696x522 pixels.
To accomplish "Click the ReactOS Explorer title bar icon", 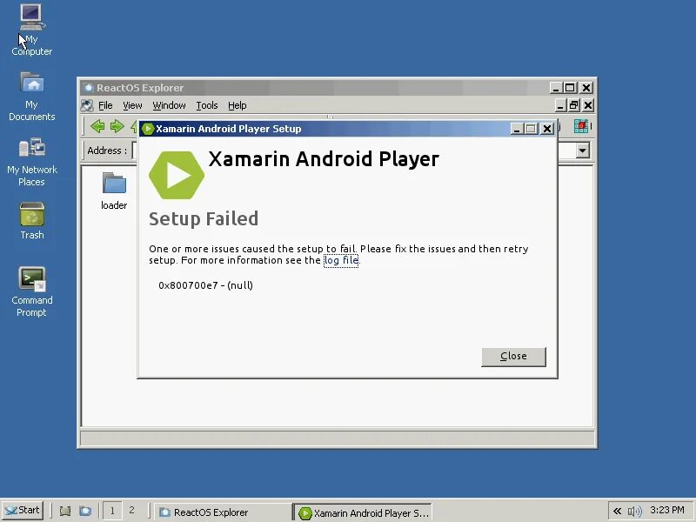I will (89, 88).
